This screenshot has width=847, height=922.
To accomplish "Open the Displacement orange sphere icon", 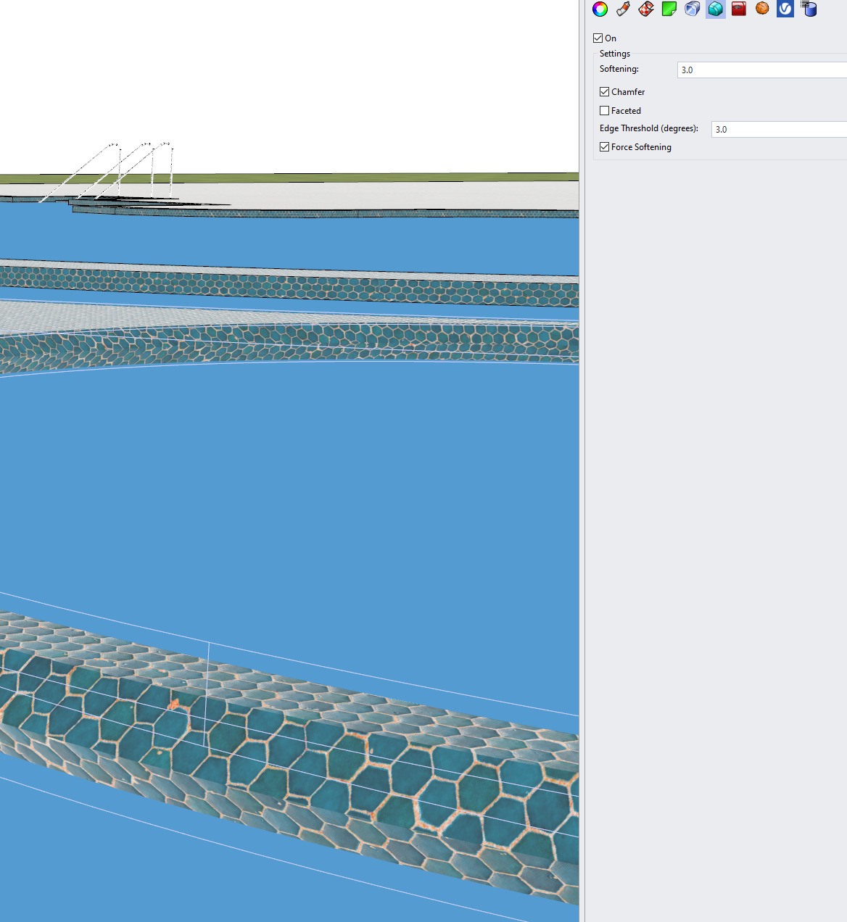I will coord(762,9).
